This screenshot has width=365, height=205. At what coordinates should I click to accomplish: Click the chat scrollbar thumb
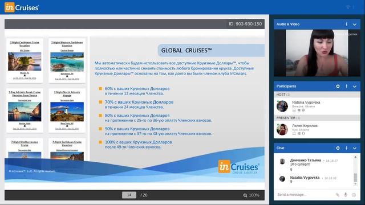tap(355, 178)
